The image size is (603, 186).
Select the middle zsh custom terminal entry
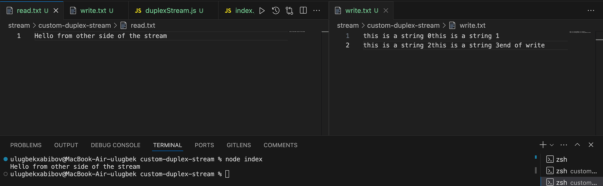pos(571,171)
